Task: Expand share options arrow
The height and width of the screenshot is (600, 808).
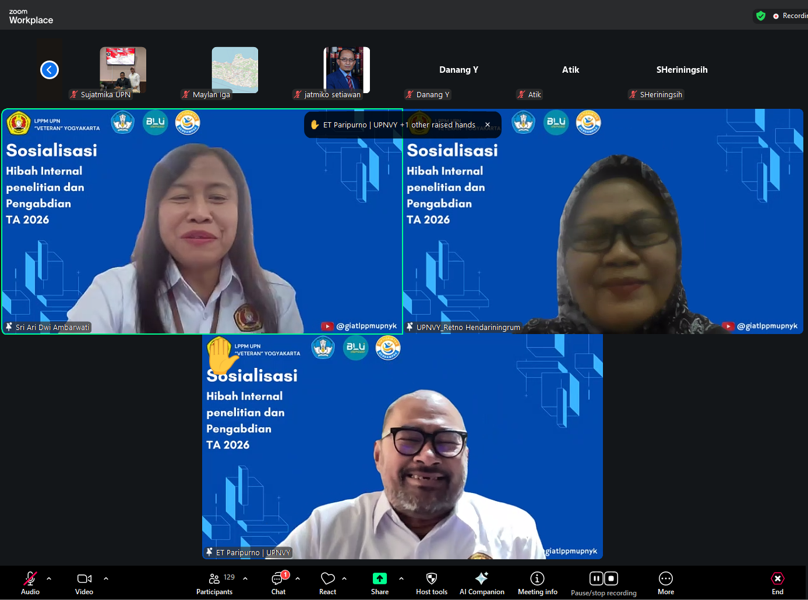Action: click(401, 578)
